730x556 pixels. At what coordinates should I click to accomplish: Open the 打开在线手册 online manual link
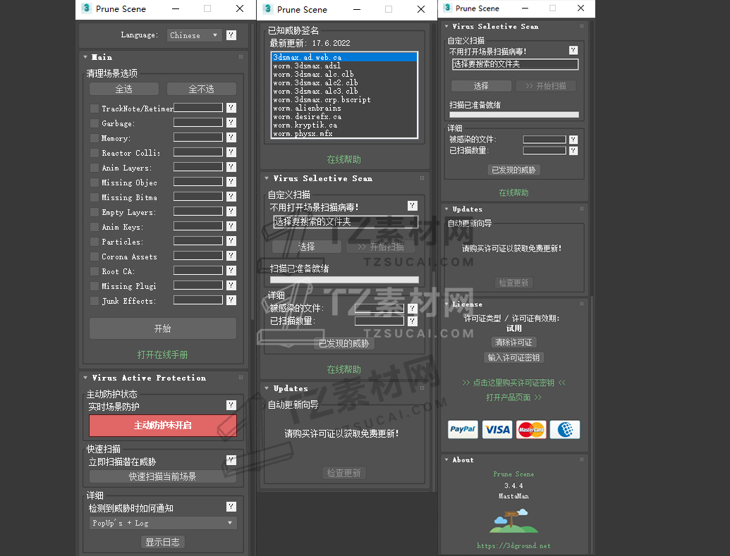pyautogui.click(x=162, y=355)
